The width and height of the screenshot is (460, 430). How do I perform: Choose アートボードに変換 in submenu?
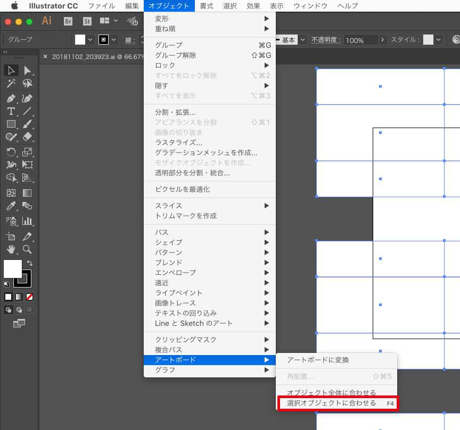(336, 360)
